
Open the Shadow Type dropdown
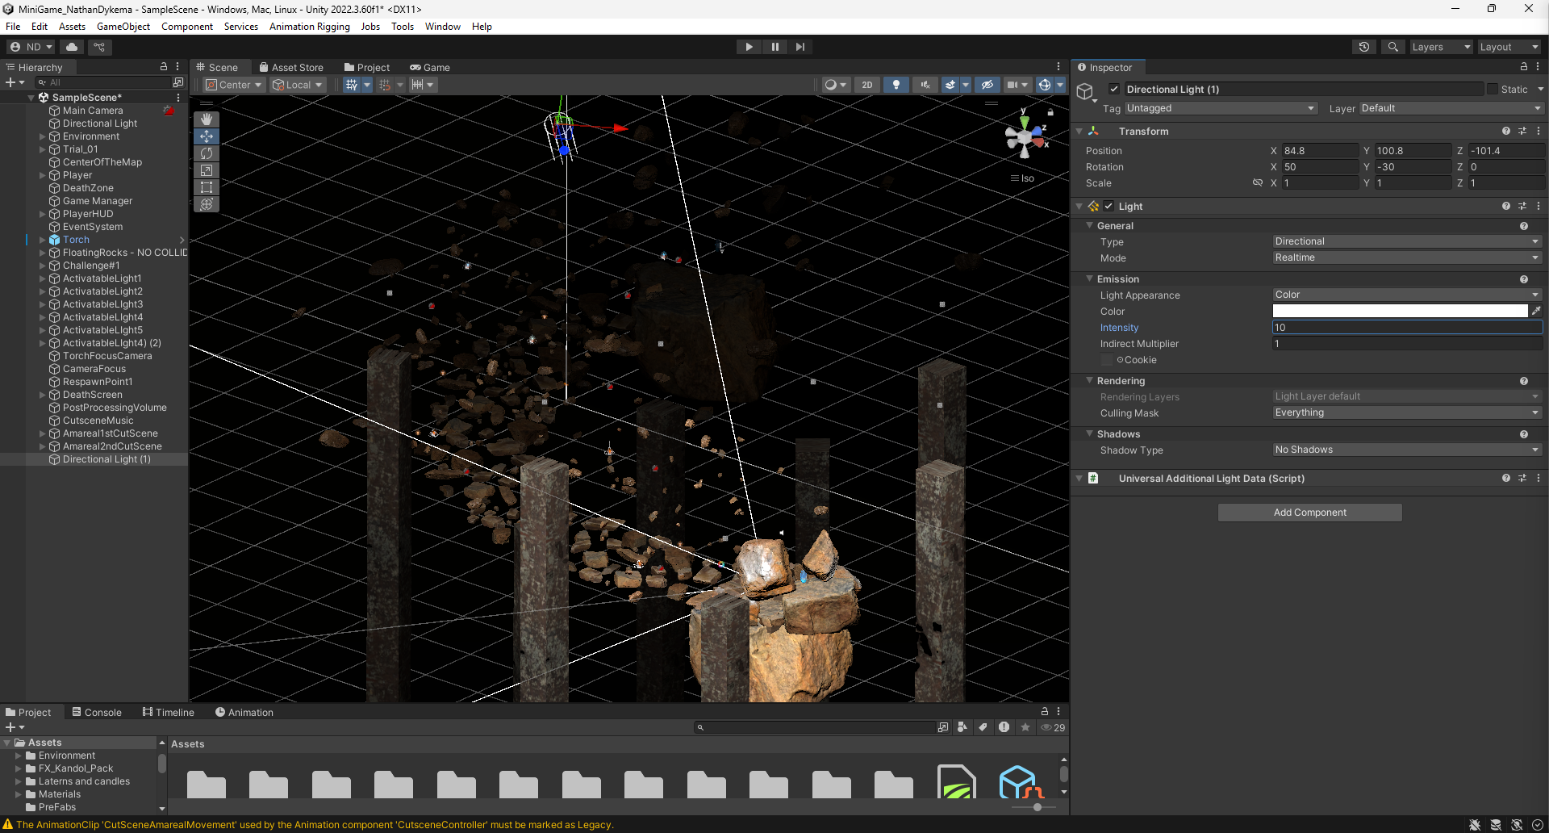coord(1406,450)
